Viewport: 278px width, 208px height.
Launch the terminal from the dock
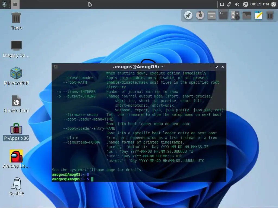223,15
